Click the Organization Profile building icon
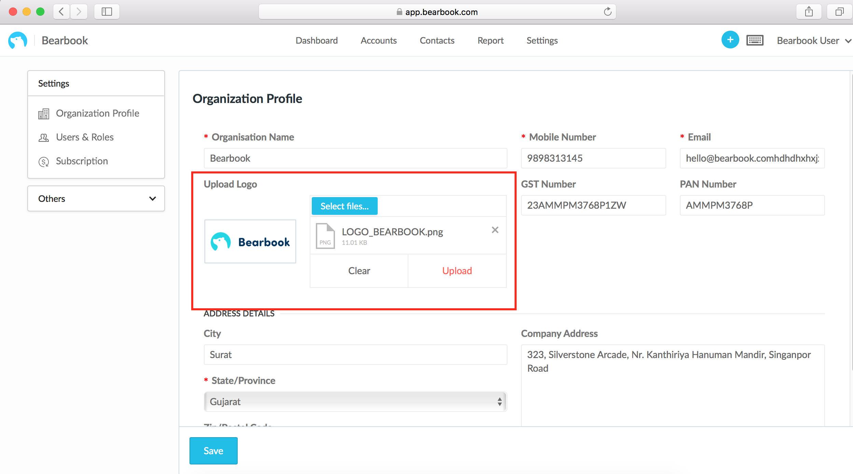 point(44,114)
